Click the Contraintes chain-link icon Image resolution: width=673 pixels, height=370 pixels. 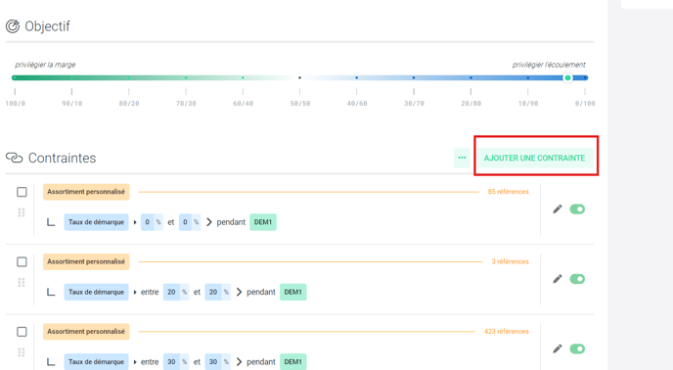click(14, 158)
